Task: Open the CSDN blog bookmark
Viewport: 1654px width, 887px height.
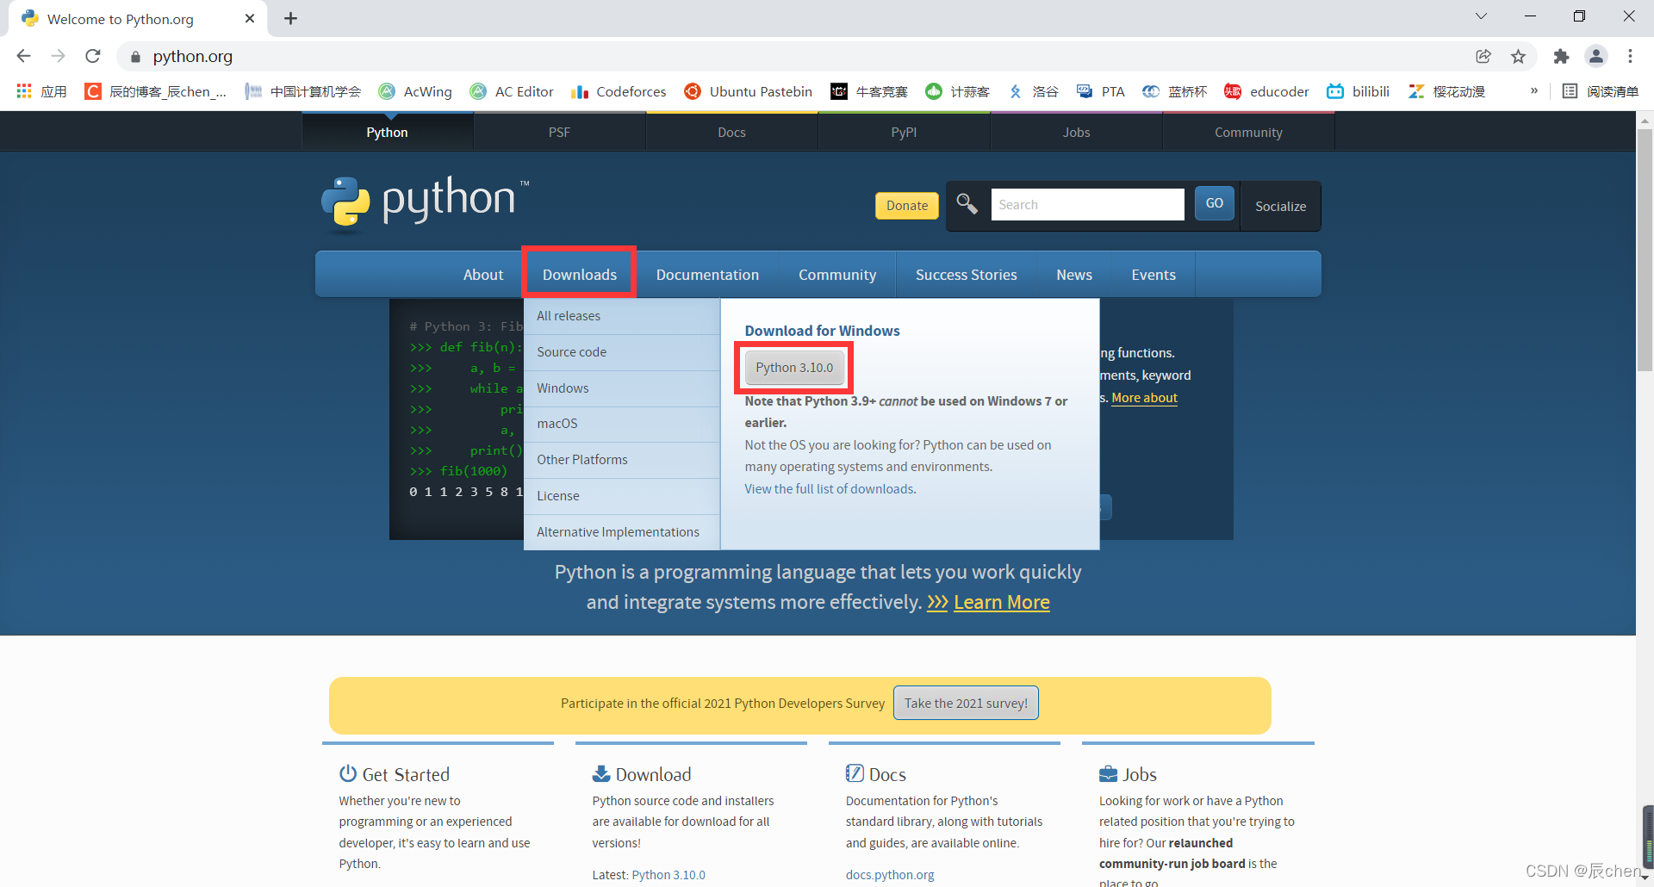Action: coord(156,91)
